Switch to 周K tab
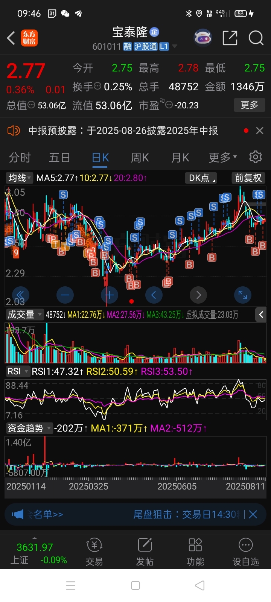This screenshot has width=271, height=602. click(x=140, y=157)
